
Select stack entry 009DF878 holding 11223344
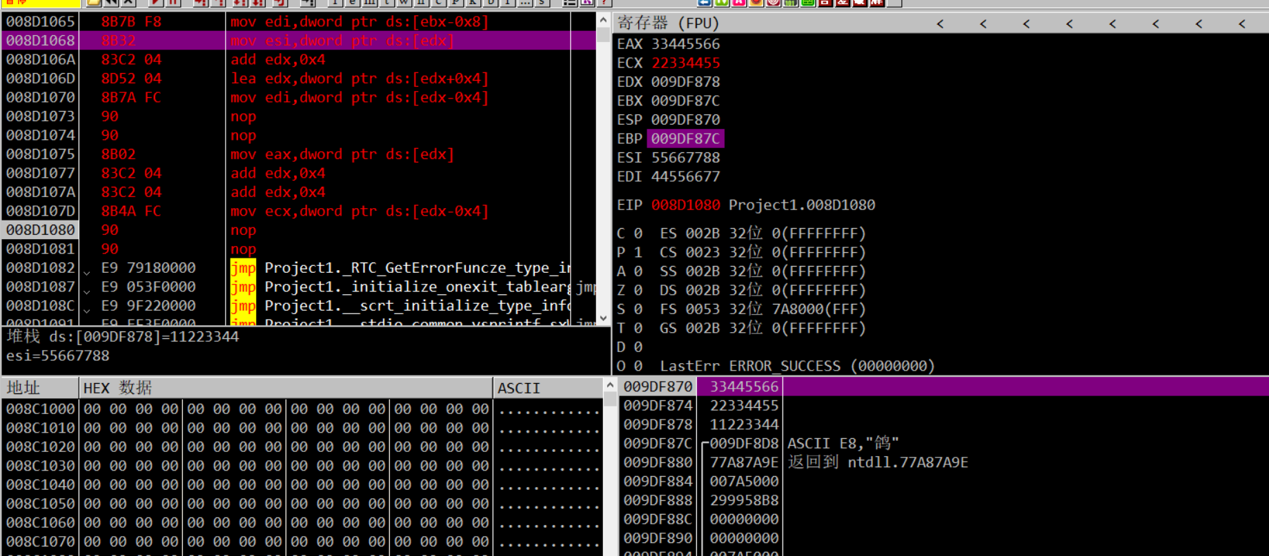click(x=945, y=424)
